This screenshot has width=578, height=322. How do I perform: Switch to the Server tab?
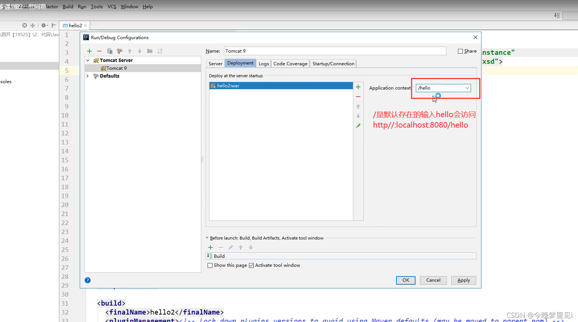click(215, 63)
